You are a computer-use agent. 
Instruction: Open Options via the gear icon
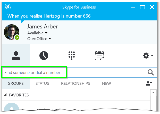146,56
